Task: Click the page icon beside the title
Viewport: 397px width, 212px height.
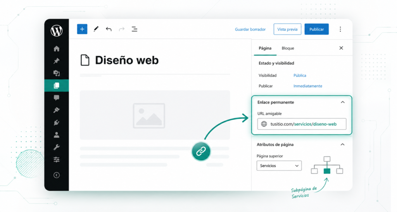Action: 85,60
